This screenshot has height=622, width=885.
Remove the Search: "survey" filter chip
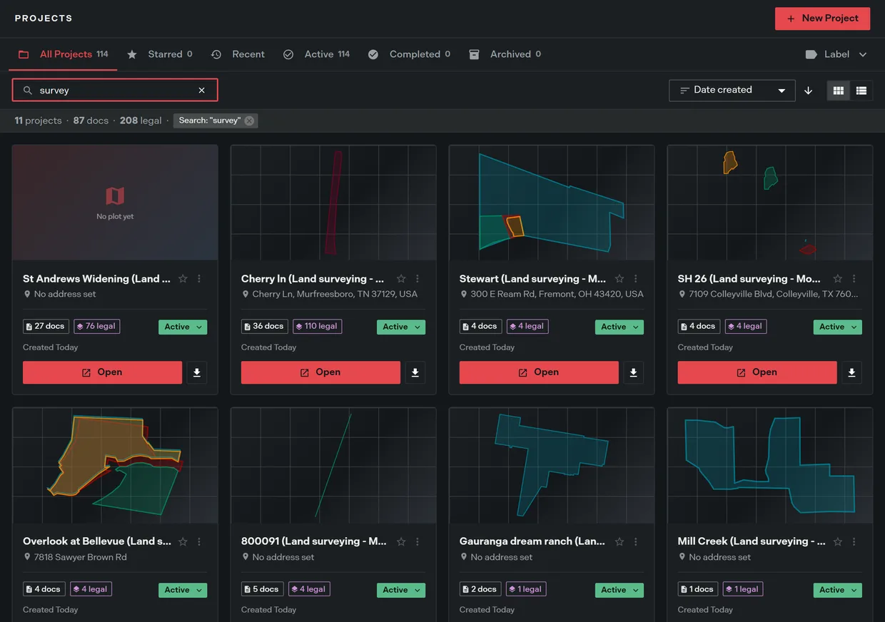(x=249, y=121)
